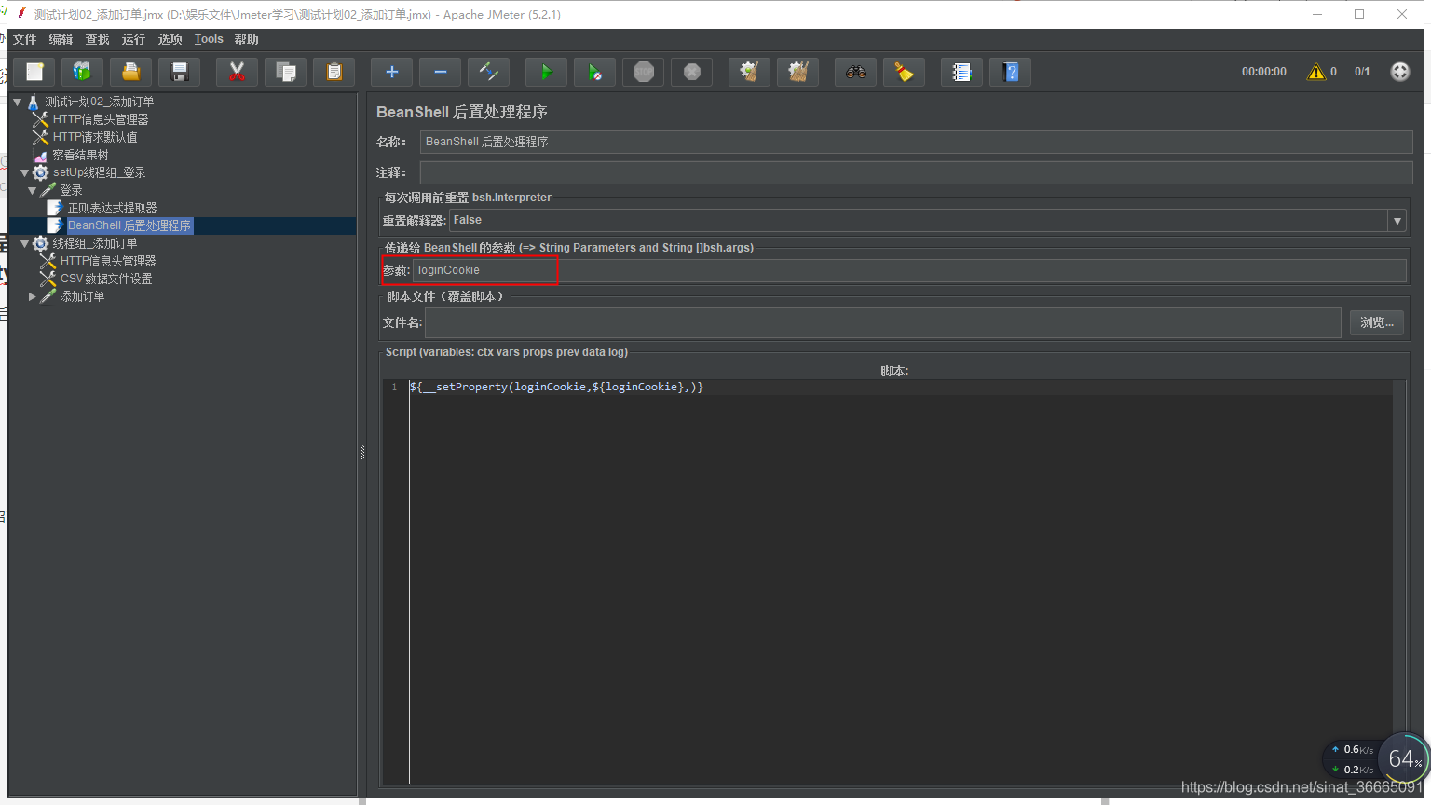The image size is (1431, 805).
Task: Collapse the 登录 sampler node
Action: [x=33, y=190]
